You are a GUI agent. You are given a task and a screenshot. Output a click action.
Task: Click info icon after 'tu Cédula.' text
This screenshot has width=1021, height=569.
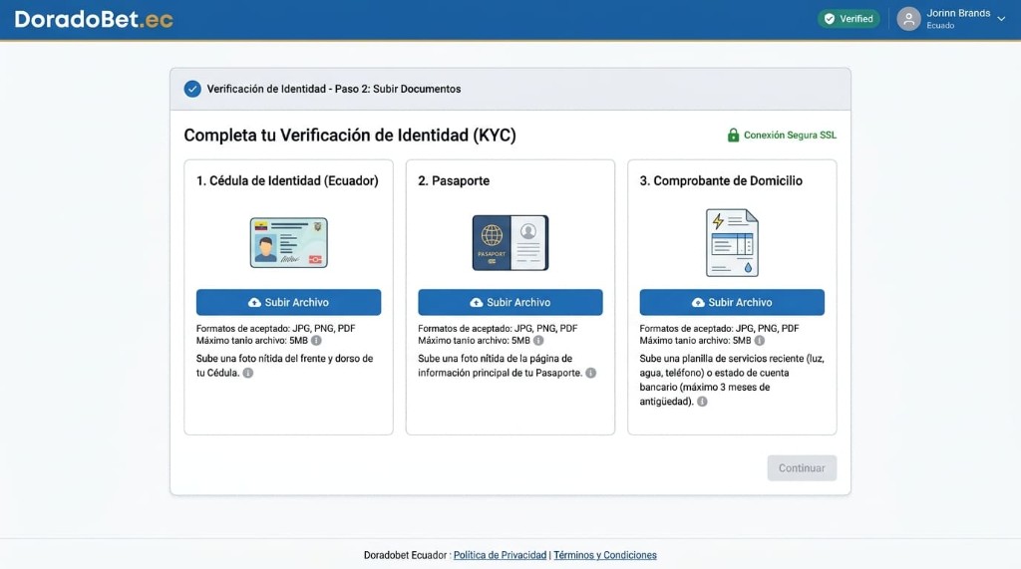248,373
